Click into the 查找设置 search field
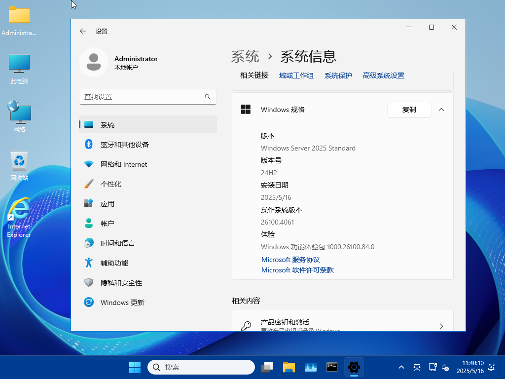The width and height of the screenshot is (505, 379). (x=148, y=97)
